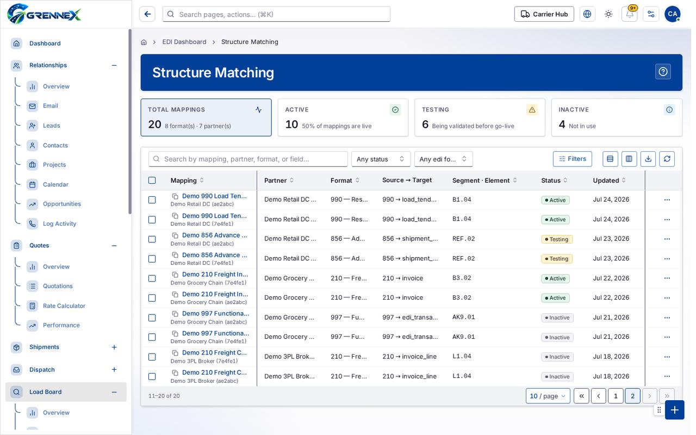Click the back arrow button in header
The width and height of the screenshot is (696, 435).
(147, 14)
